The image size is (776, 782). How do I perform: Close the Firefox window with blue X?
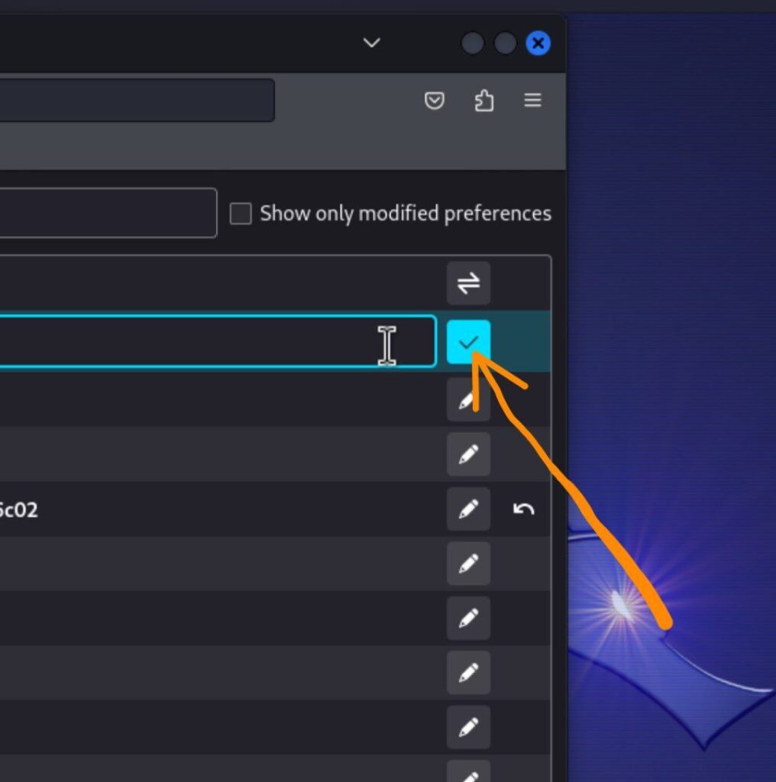coord(538,44)
